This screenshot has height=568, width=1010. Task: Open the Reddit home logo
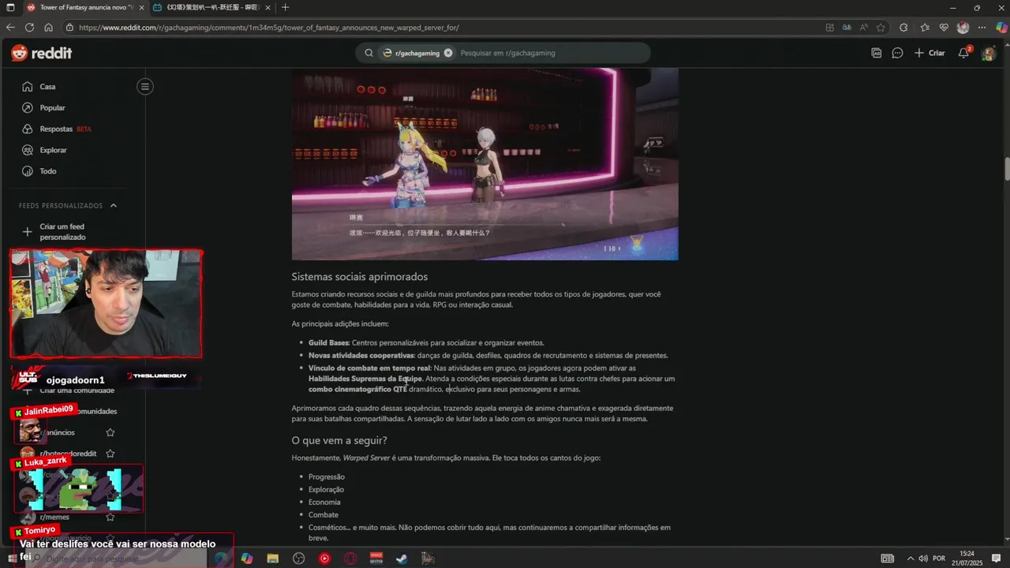(41, 53)
